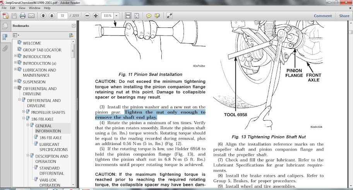Open the Window menu
The width and height of the screenshot is (353, 190).
tap(34, 8)
